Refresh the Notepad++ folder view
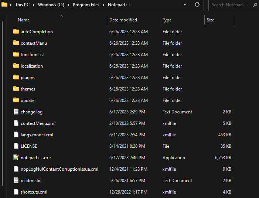Screen dimensions: 259x198 pyautogui.click(x=197, y=5)
